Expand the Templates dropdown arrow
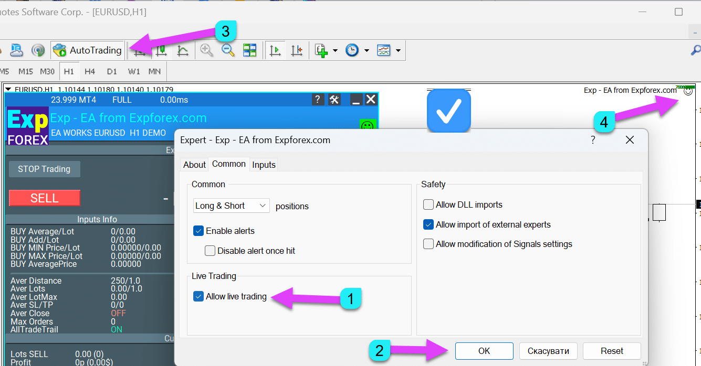The image size is (701, 366). 399,51
